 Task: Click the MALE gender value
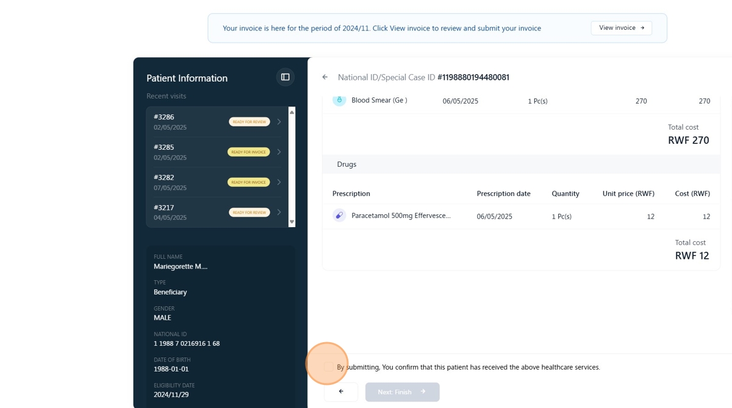[x=162, y=318]
